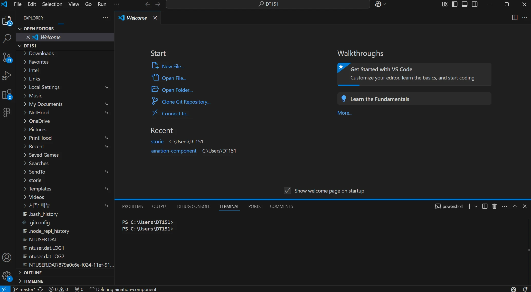The height and width of the screenshot is (292, 531).
Task: Open the File menu
Action: click(18, 4)
